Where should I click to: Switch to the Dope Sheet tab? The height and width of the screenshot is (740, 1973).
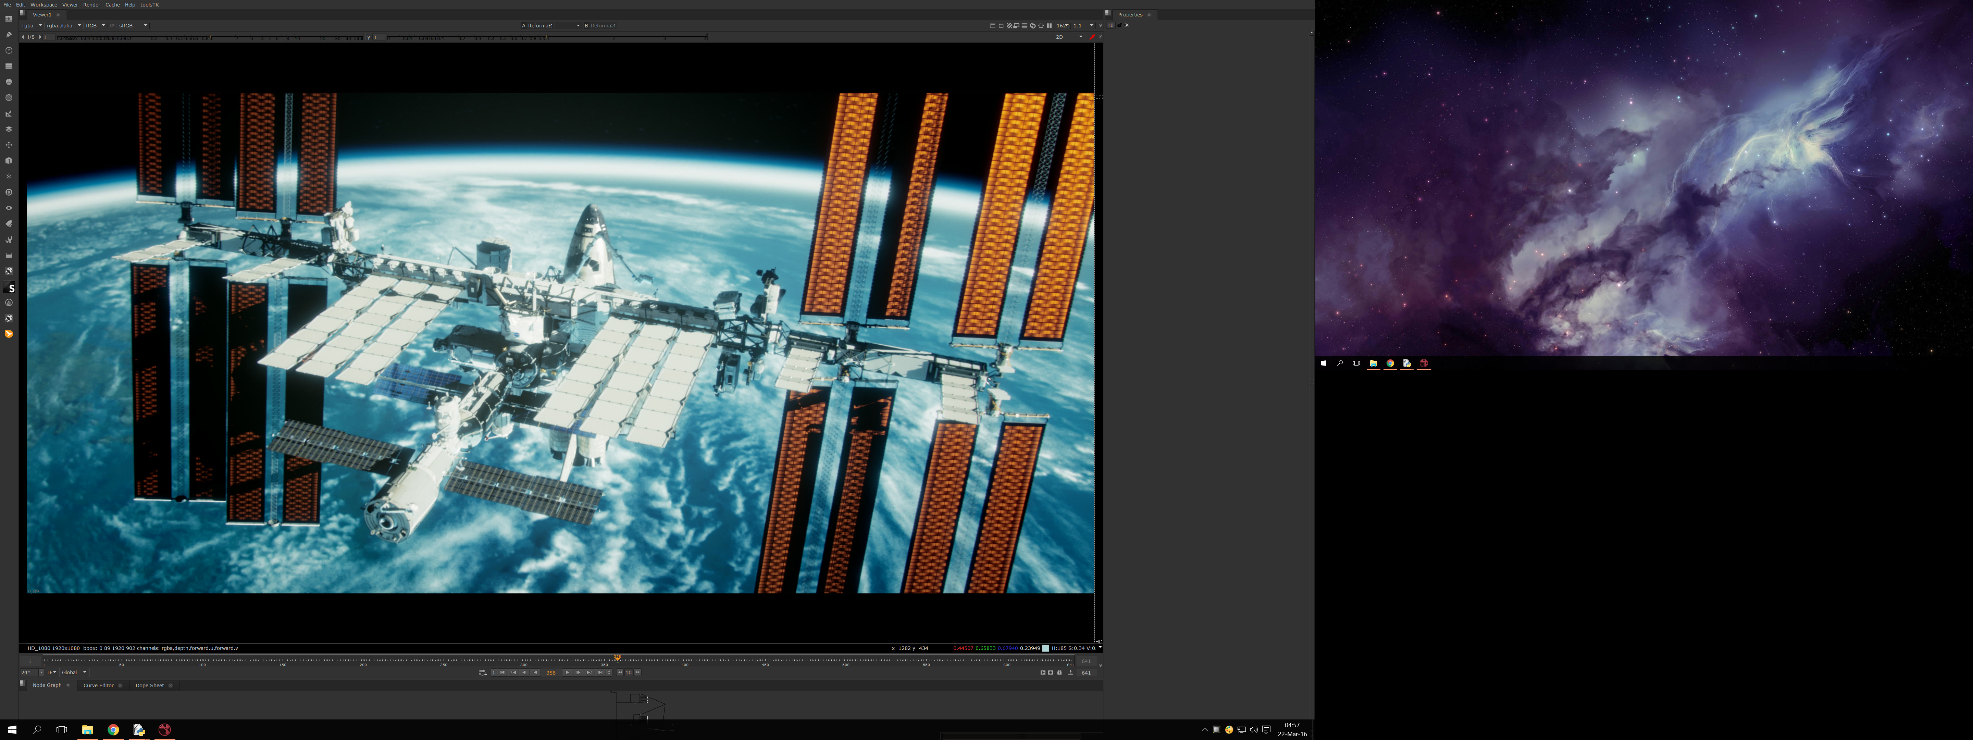click(x=149, y=686)
